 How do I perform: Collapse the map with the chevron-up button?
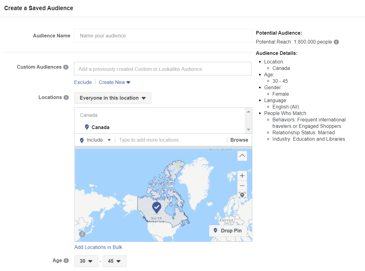(x=242, y=156)
